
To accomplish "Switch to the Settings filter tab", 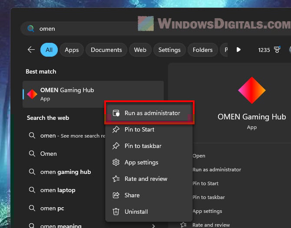I will click(169, 50).
